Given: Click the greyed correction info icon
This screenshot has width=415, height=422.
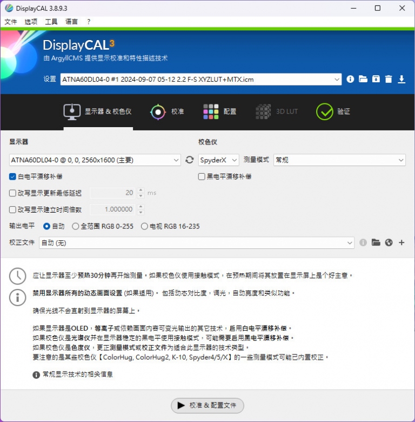Looking at the screenshot, I should pyautogui.click(x=363, y=242).
